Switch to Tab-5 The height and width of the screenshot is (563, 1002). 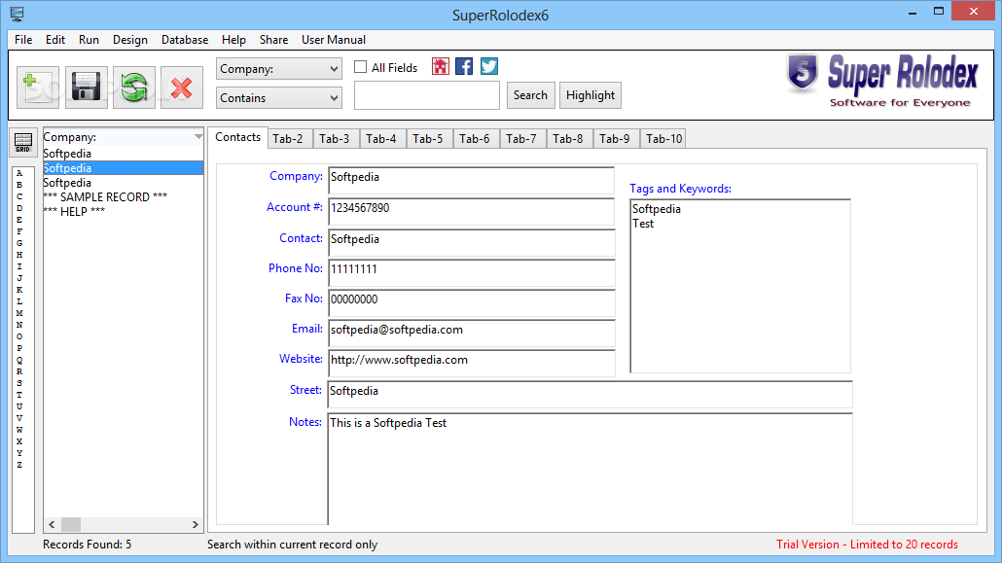(x=427, y=139)
